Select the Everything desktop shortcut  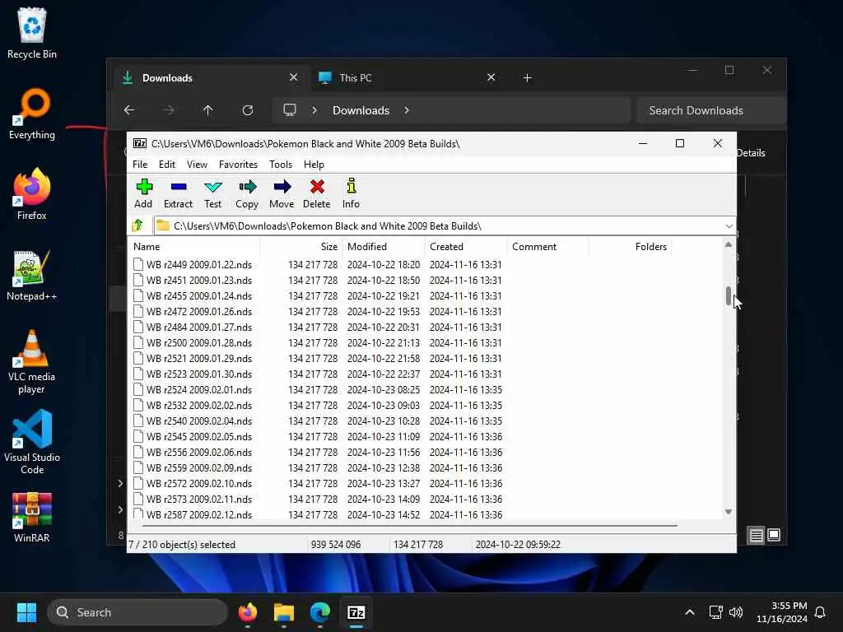point(32,114)
